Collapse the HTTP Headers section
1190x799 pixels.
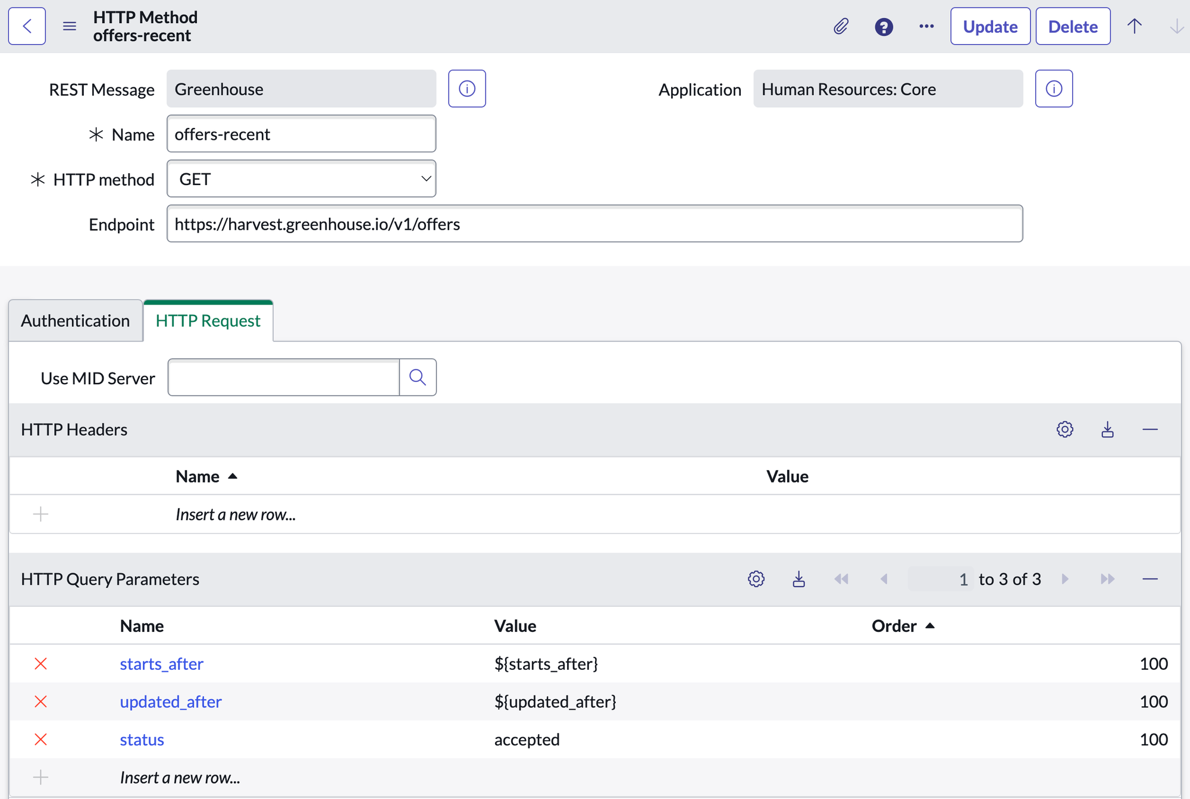pos(1150,429)
